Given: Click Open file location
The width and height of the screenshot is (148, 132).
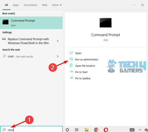Looking at the screenshot, I should 85,66.
